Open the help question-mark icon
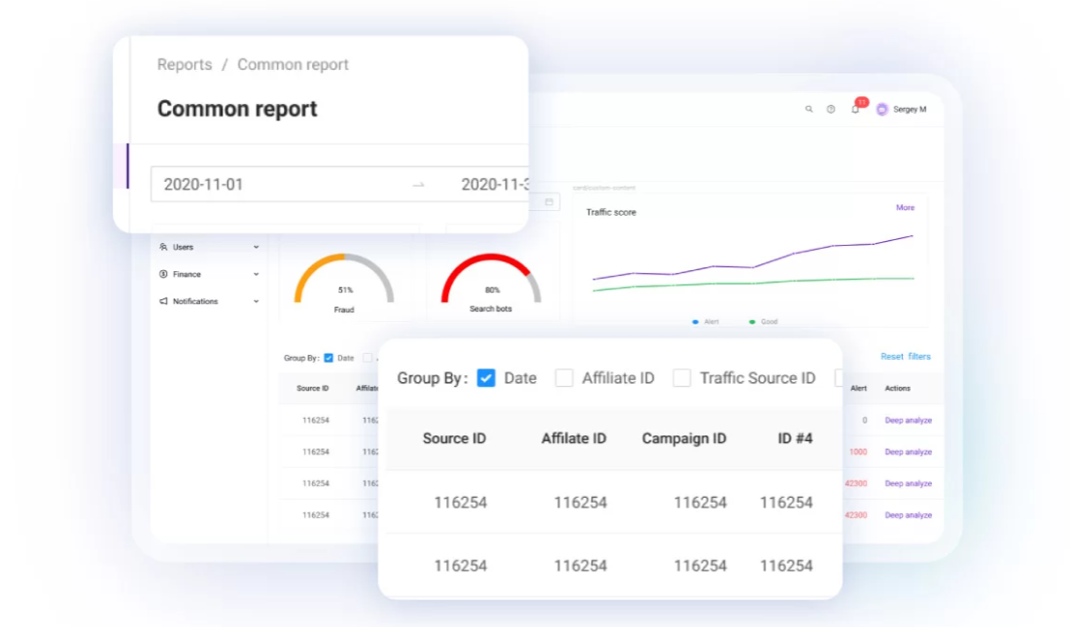1070x627 pixels. click(x=831, y=109)
